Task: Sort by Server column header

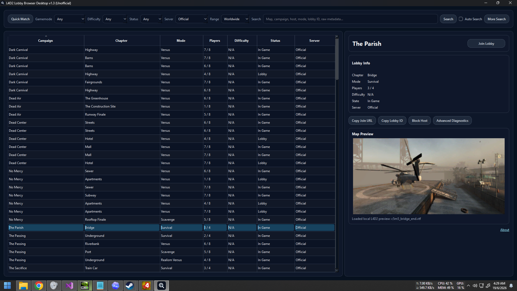Action: click(x=315, y=40)
